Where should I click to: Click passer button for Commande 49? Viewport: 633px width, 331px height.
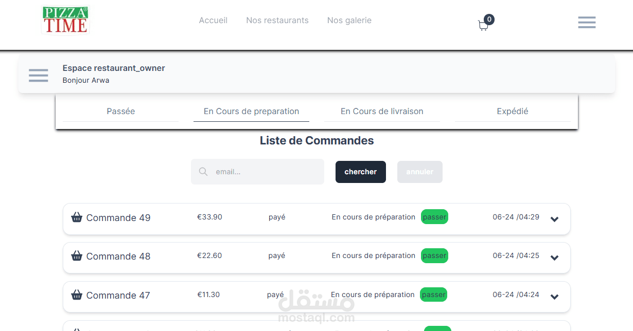[434, 217]
